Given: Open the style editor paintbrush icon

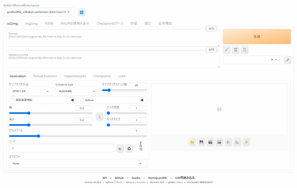Looking at the screenshot, I should [x=287, y=60].
